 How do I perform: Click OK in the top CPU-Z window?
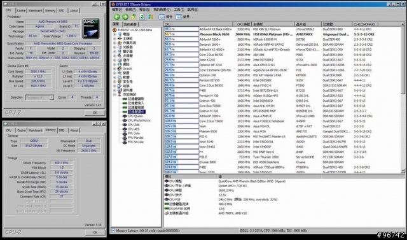pos(95,113)
